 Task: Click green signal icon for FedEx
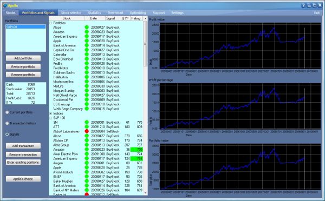87,63
